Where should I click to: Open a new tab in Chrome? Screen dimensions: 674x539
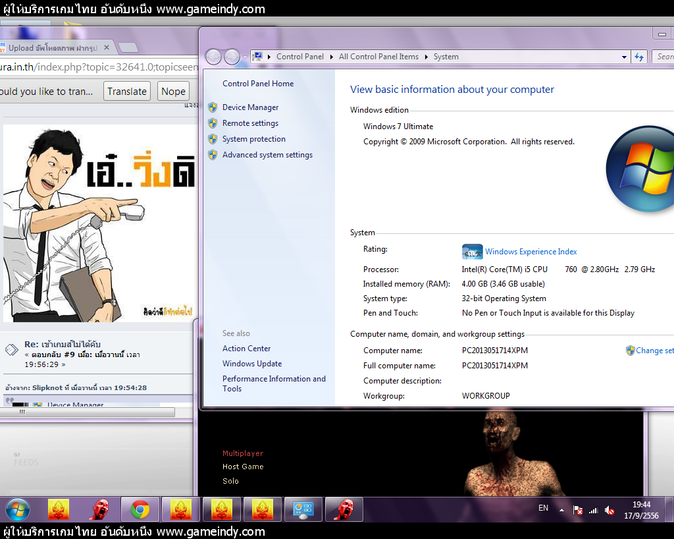click(x=128, y=47)
